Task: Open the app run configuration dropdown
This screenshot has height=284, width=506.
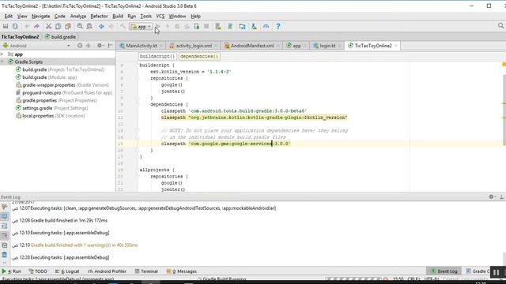Action: [x=141, y=27]
